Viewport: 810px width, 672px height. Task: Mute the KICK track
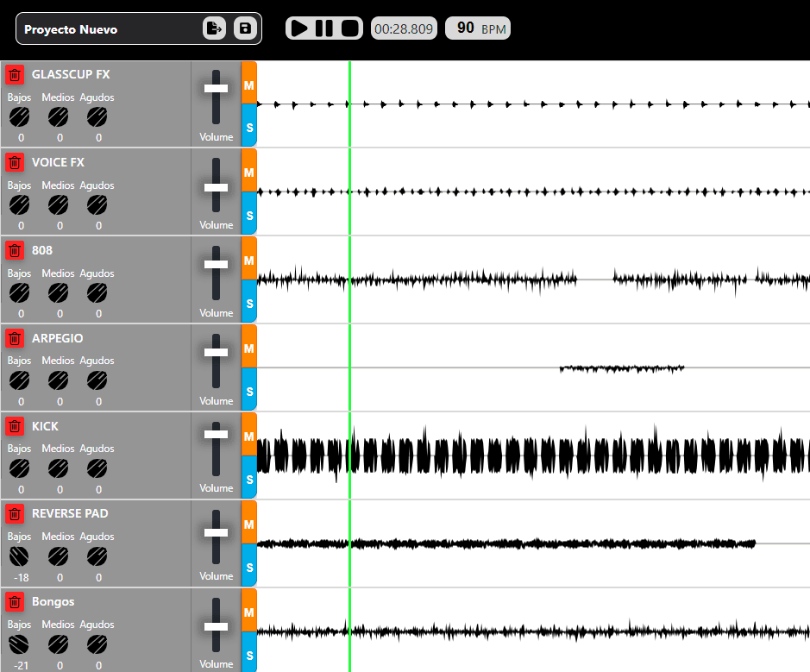coord(248,436)
